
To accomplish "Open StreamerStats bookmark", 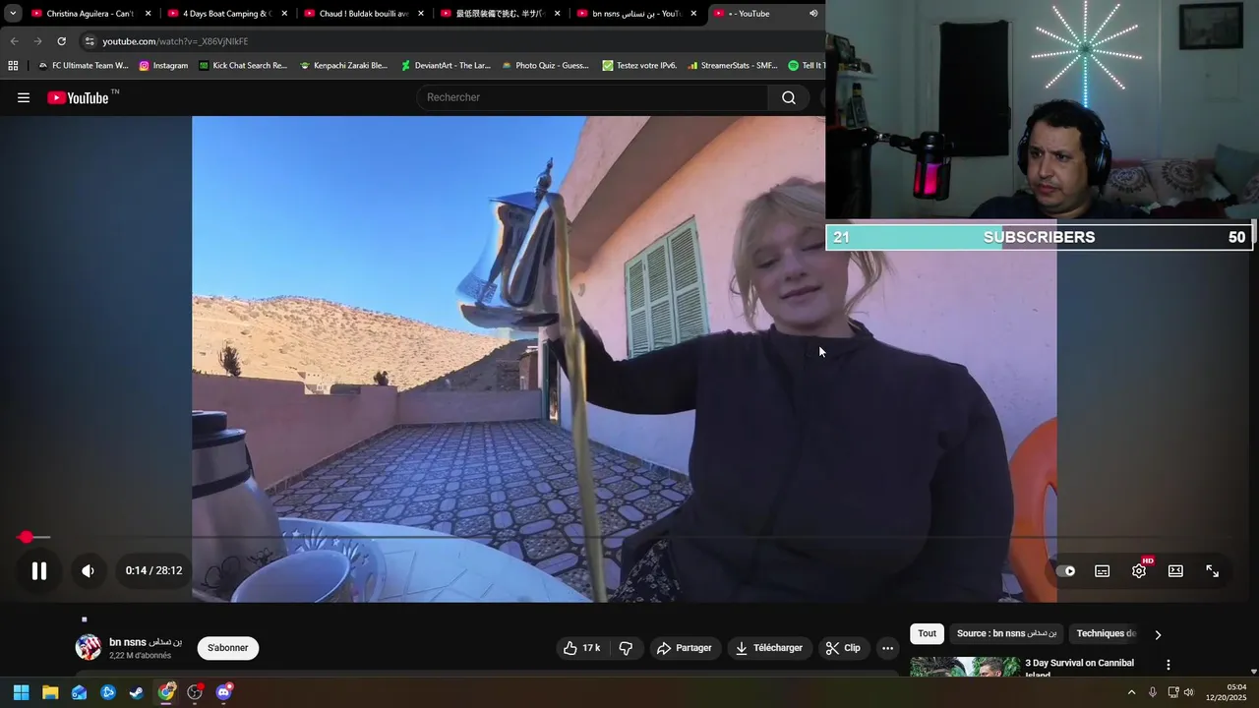I will pyautogui.click(x=732, y=66).
